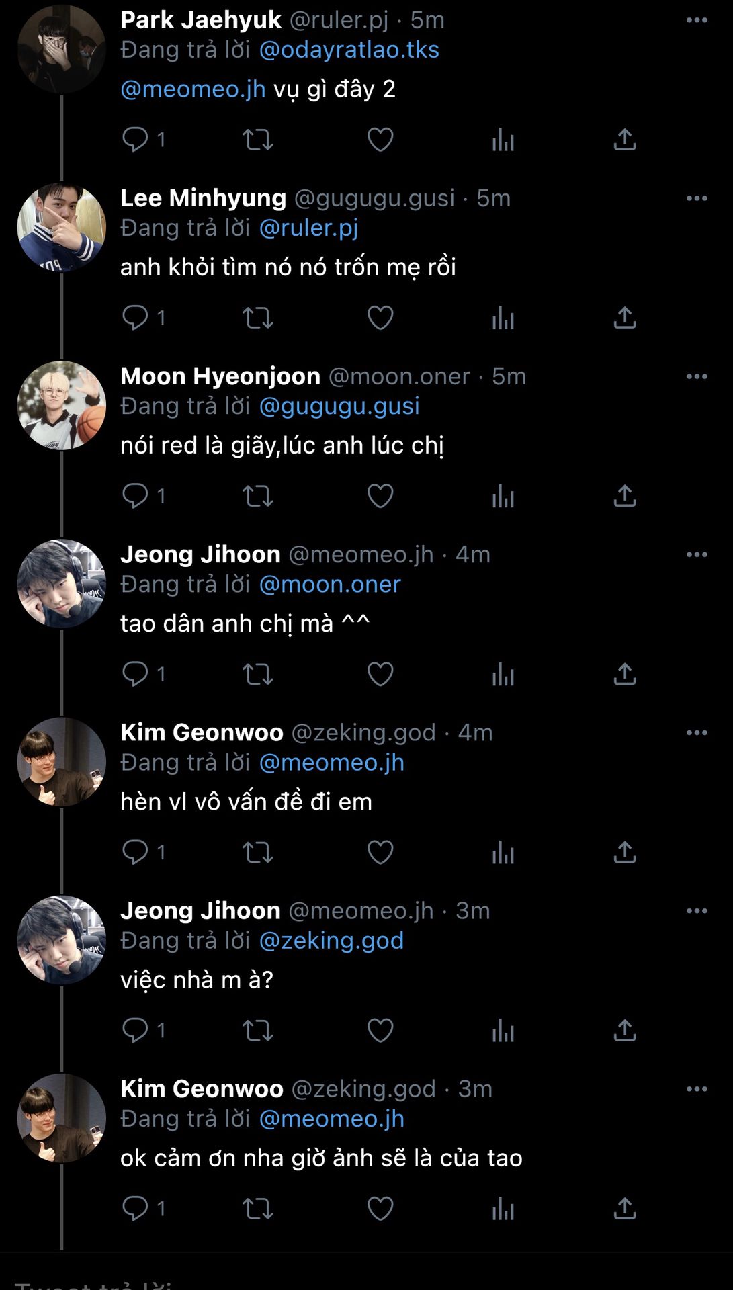
Task: Open more options on Moon Hyeonjoon's tweet
Action: (x=697, y=376)
